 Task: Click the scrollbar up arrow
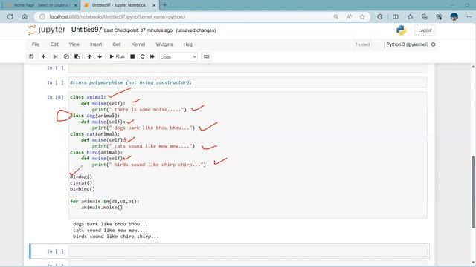click(x=473, y=66)
